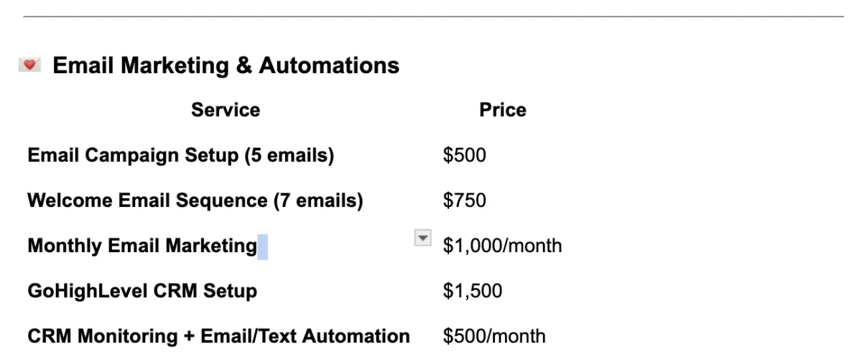
Task: Click the $750 price cell
Action: click(x=465, y=200)
